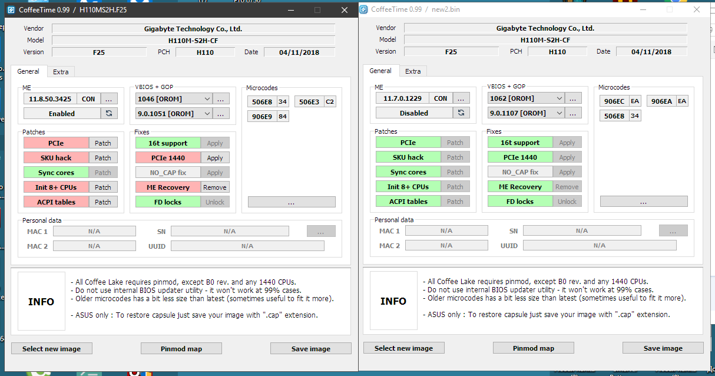The width and height of the screenshot is (715, 376).
Task: Click UUID field in left window
Action: 247,246
